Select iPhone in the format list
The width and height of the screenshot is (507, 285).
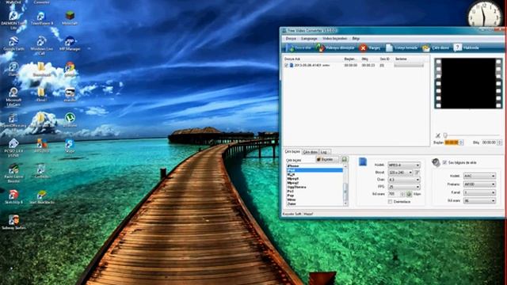[x=314, y=166]
